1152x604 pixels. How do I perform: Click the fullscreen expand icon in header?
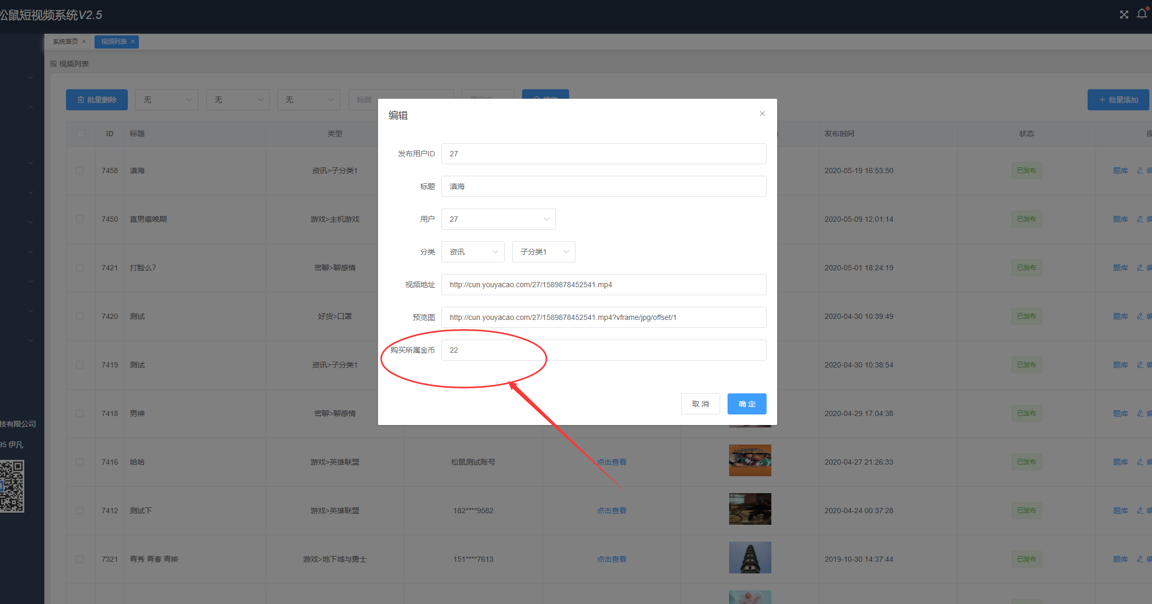(x=1124, y=15)
